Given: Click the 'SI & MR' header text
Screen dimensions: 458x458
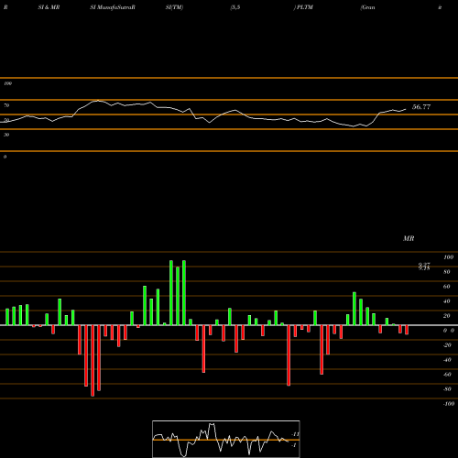Looking at the screenshot, I should pyautogui.click(x=49, y=7).
